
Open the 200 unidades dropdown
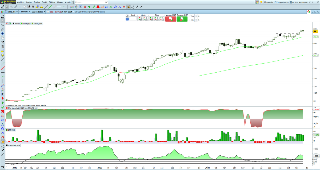38,12
